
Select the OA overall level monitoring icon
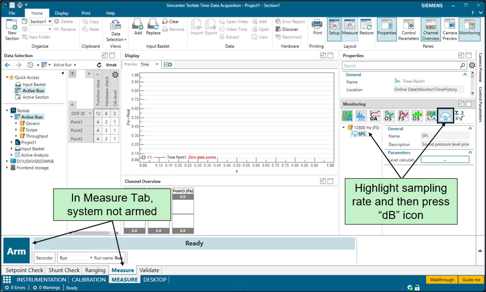click(375, 116)
